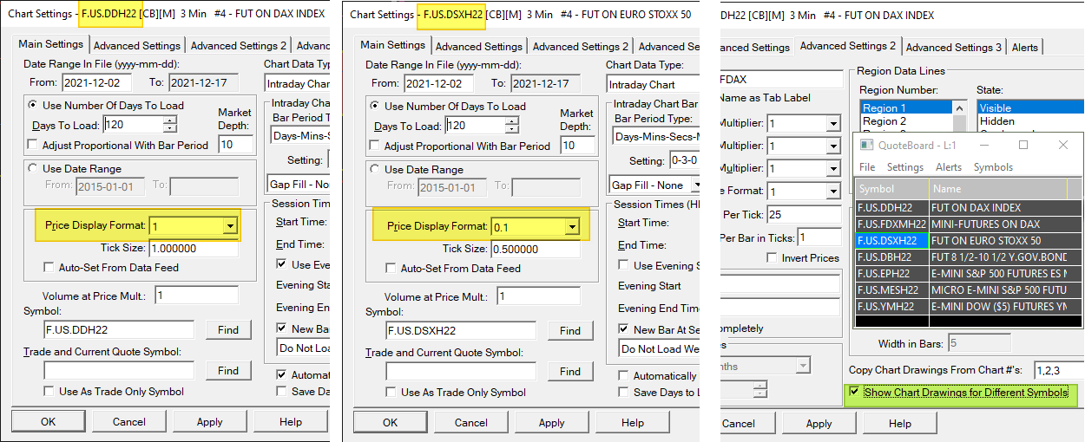This screenshot has width=1085, height=442.
Task: Open Bar Period Type Days-Mins-Secs dropdown in DAX dialog
Action: (299, 136)
